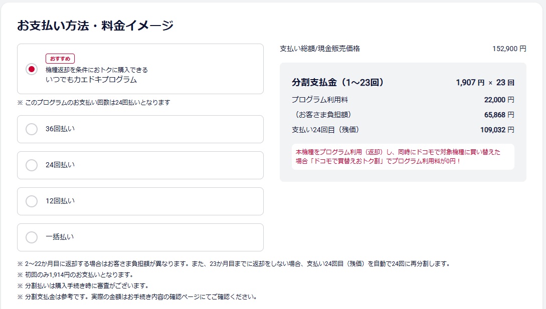
Task: Select the いつでもカエドキプログラム radio button
Action: click(x=32, y=69)
